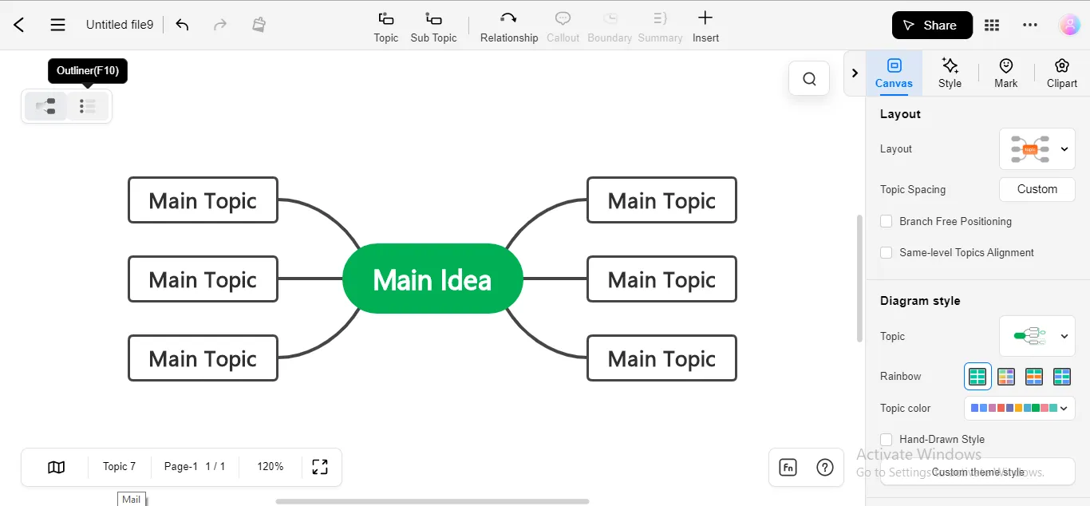Image resolution: width=1090 pixels, height=506 pixels.
Task: Turn on Hand-Drawn Style checkbox
Action: click(x=886, y=439)
